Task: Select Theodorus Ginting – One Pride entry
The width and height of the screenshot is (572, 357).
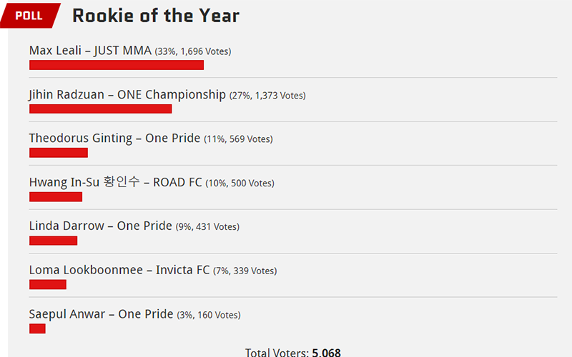Action: coord(114,138)
